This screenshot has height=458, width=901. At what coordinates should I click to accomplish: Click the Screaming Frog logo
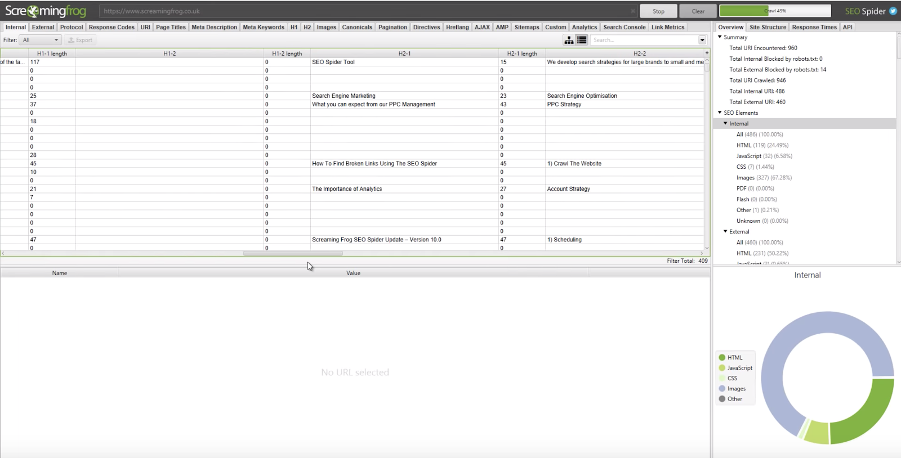(46, 11)
